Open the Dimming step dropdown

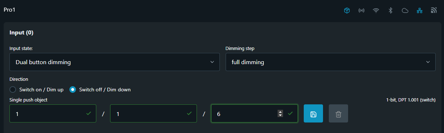330,62
